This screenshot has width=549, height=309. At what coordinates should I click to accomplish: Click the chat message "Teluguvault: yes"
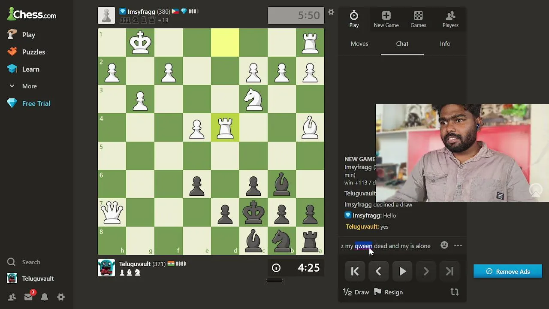(x=367, y=227)
